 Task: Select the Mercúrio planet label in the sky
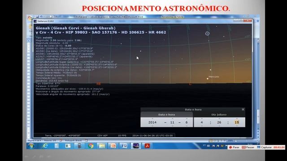click(x=214, y=77)
